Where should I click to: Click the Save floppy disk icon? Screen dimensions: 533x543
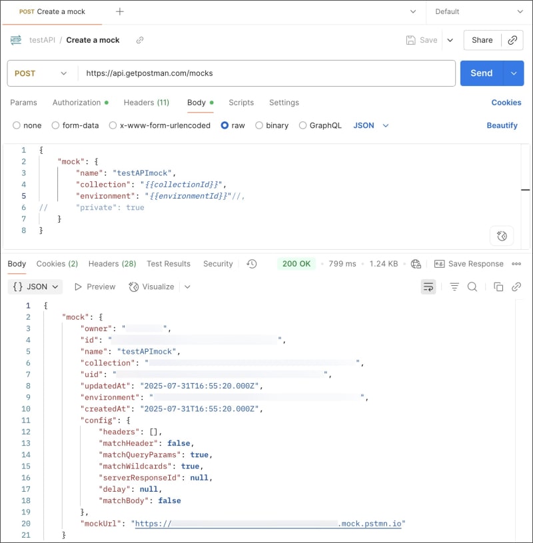(x=411, y=40)
